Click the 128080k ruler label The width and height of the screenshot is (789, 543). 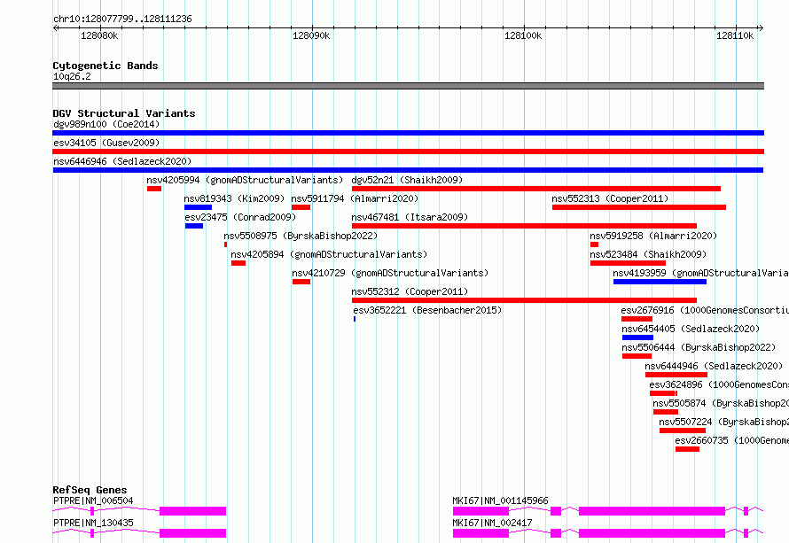tap(99, 35)
